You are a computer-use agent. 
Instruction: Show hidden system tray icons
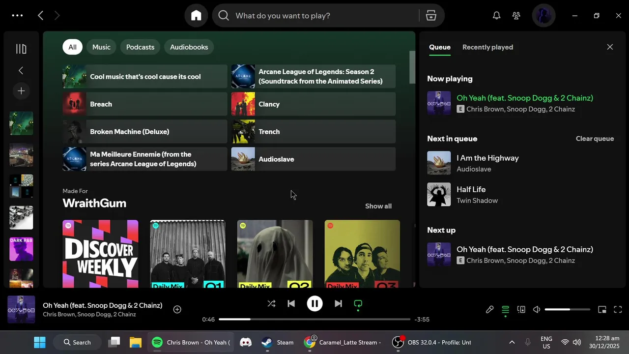pyautogui.click(x=512, y=342)
